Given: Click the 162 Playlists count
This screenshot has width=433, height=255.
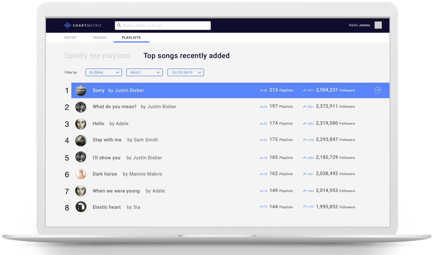Looking at the screenshot, I should [x=281, y=174].
